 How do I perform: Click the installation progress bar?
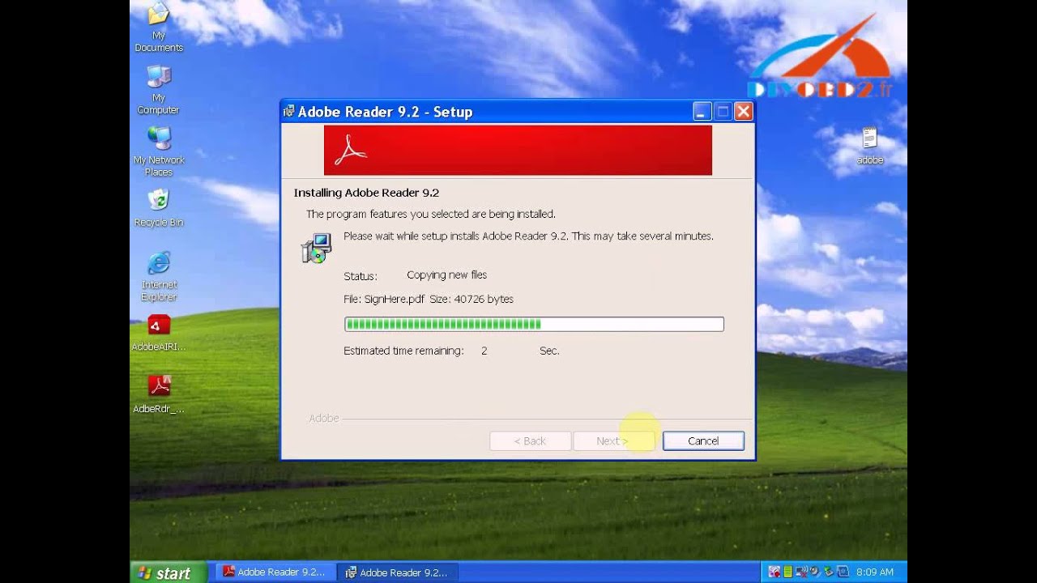pyautogui.click(x=534, y=324)
